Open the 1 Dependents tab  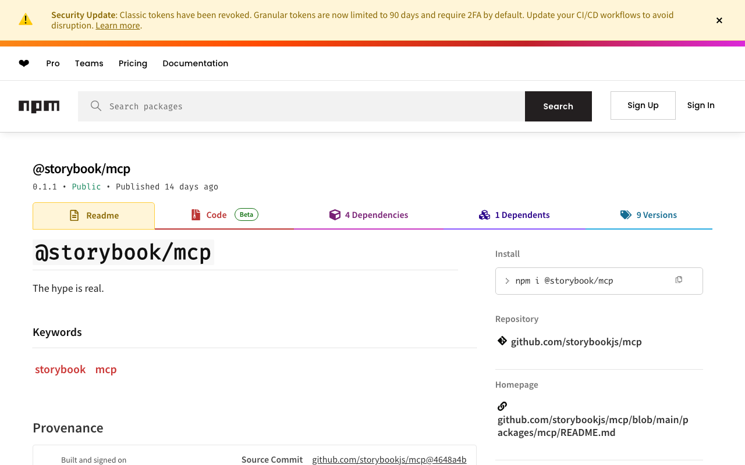pos(514,215)
